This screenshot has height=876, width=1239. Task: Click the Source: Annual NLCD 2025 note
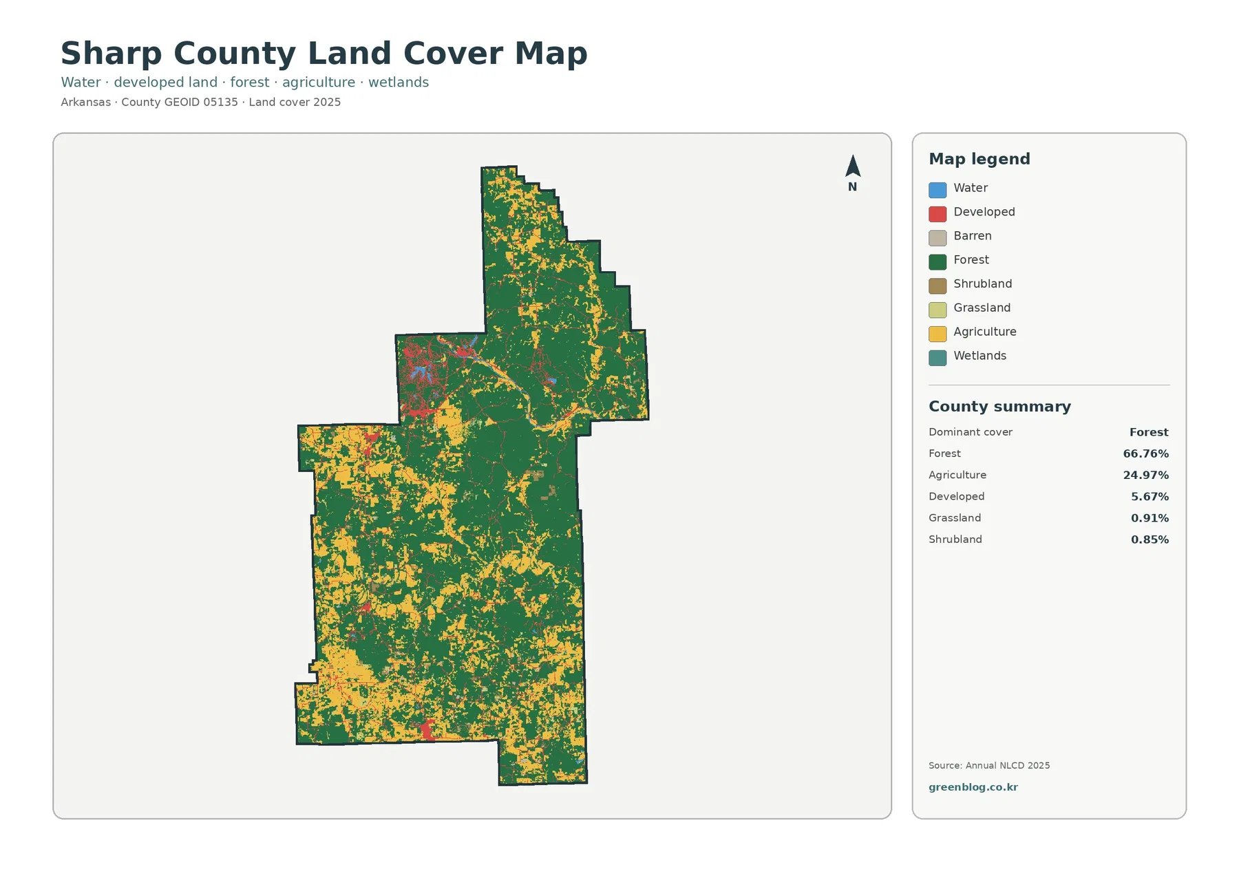coord(989,765)
